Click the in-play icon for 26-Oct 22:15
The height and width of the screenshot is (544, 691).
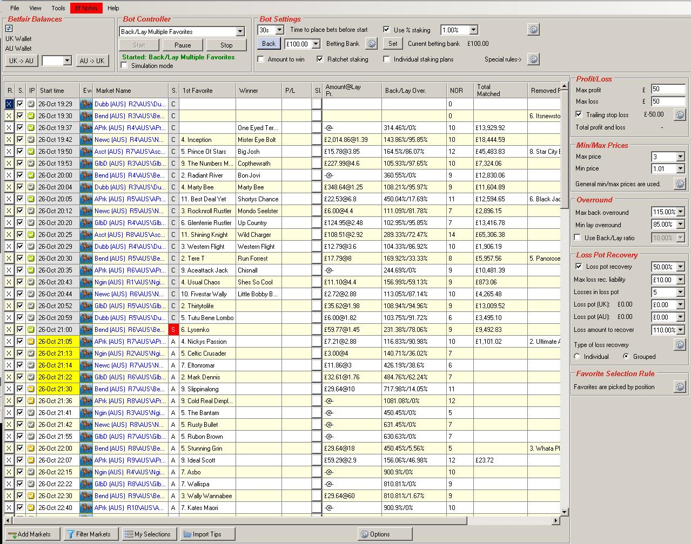31,472
